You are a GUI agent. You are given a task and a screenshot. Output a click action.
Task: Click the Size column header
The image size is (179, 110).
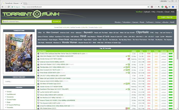click(x=141, y=51)
